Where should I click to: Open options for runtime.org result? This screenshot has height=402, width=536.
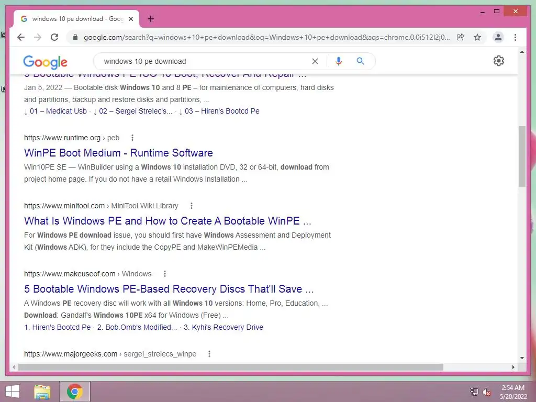pyautogui.click(x=132, y=138)
